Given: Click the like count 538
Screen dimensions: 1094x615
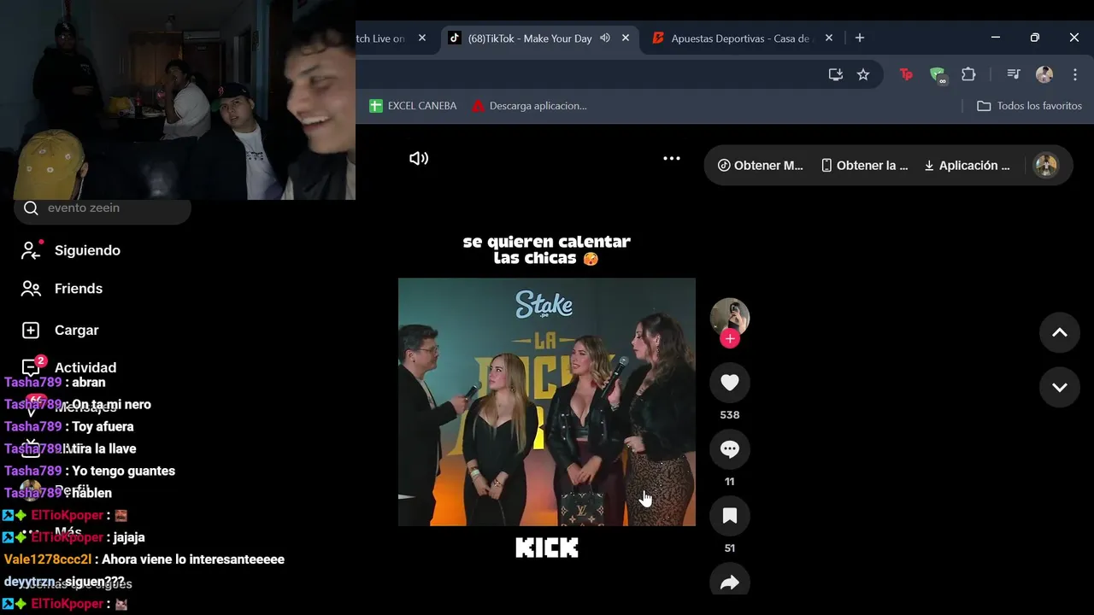Looking at the screenshot, I should 730,415.
